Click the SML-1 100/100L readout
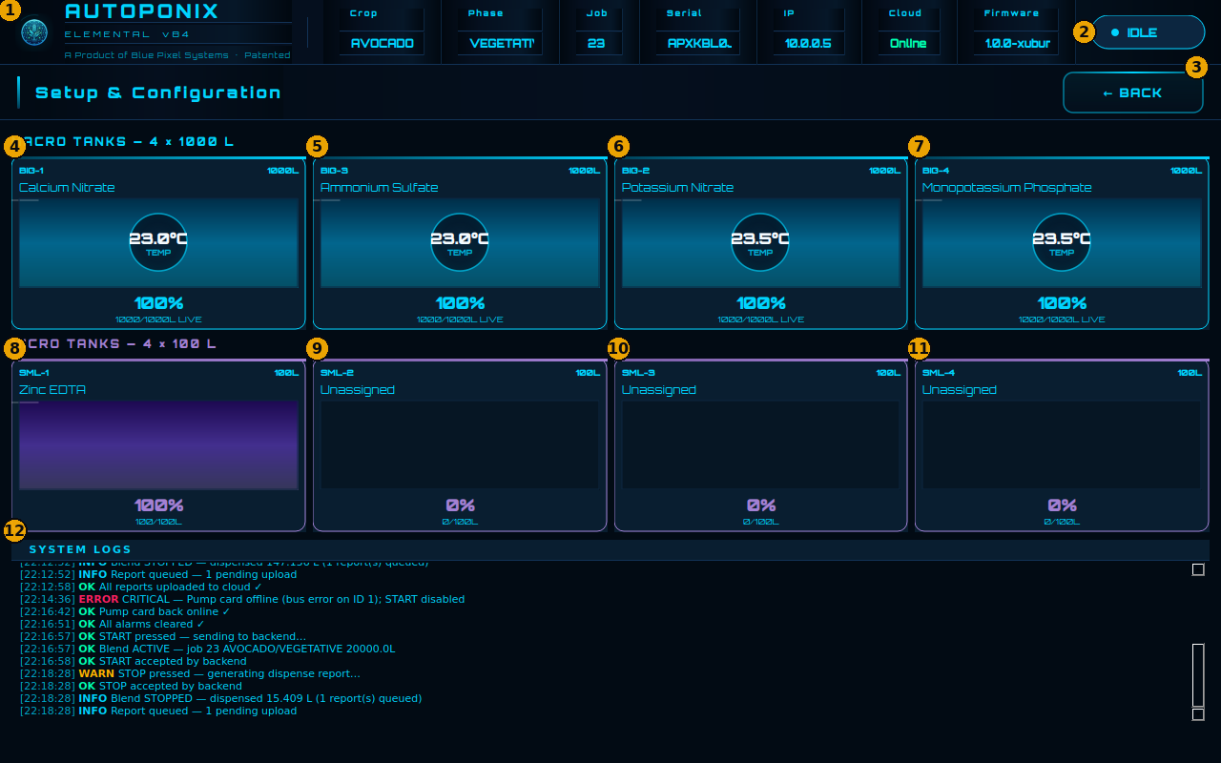The height and width of the screenshot is (763, 1221). coord(158,522)
